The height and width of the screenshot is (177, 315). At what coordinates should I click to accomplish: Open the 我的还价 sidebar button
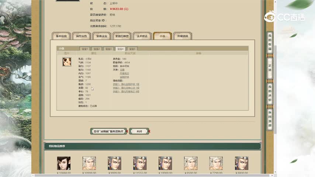(270, 93)
